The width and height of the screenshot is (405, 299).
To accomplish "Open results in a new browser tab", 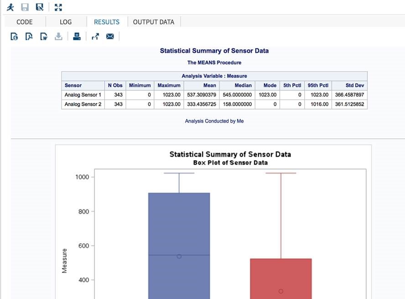I will coord(95,37).
